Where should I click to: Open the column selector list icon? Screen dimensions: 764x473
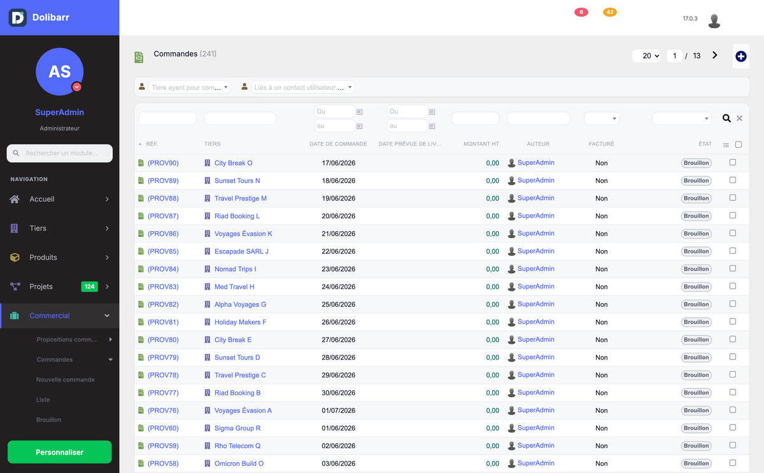click(726, 145)
